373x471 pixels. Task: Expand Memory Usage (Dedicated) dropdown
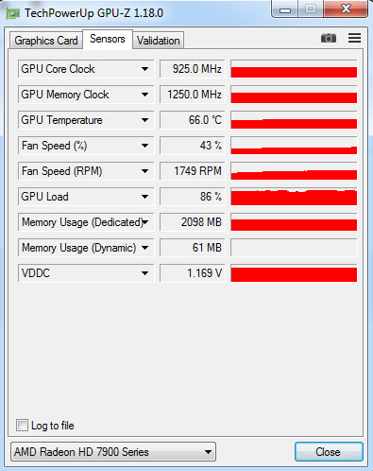(144, 222)
